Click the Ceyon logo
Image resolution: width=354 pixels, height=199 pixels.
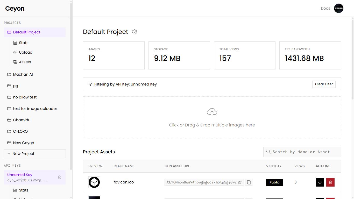coord(15,9)
